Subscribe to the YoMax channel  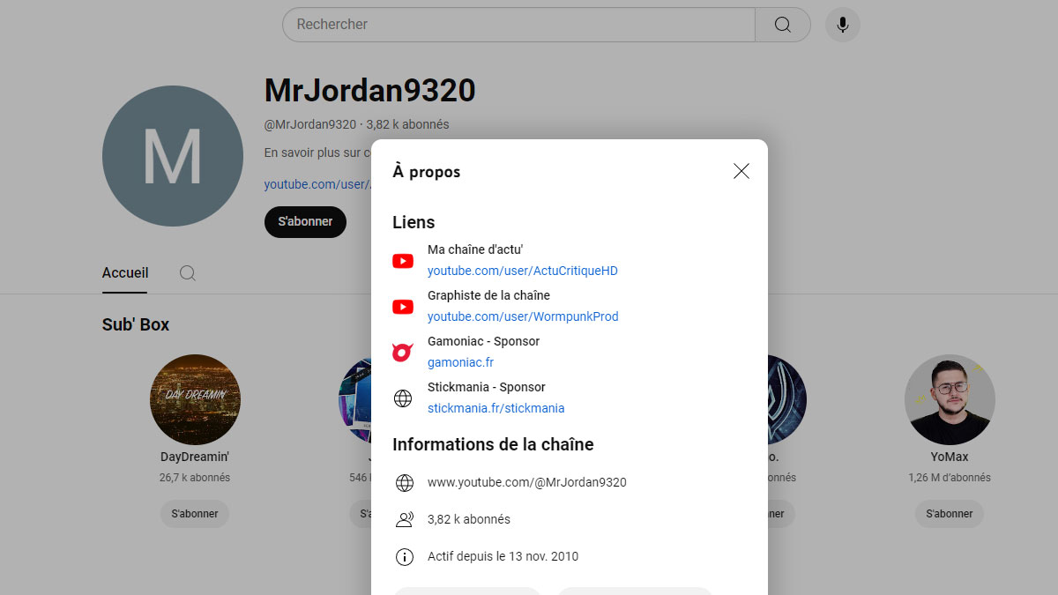[x=949, y=514]
